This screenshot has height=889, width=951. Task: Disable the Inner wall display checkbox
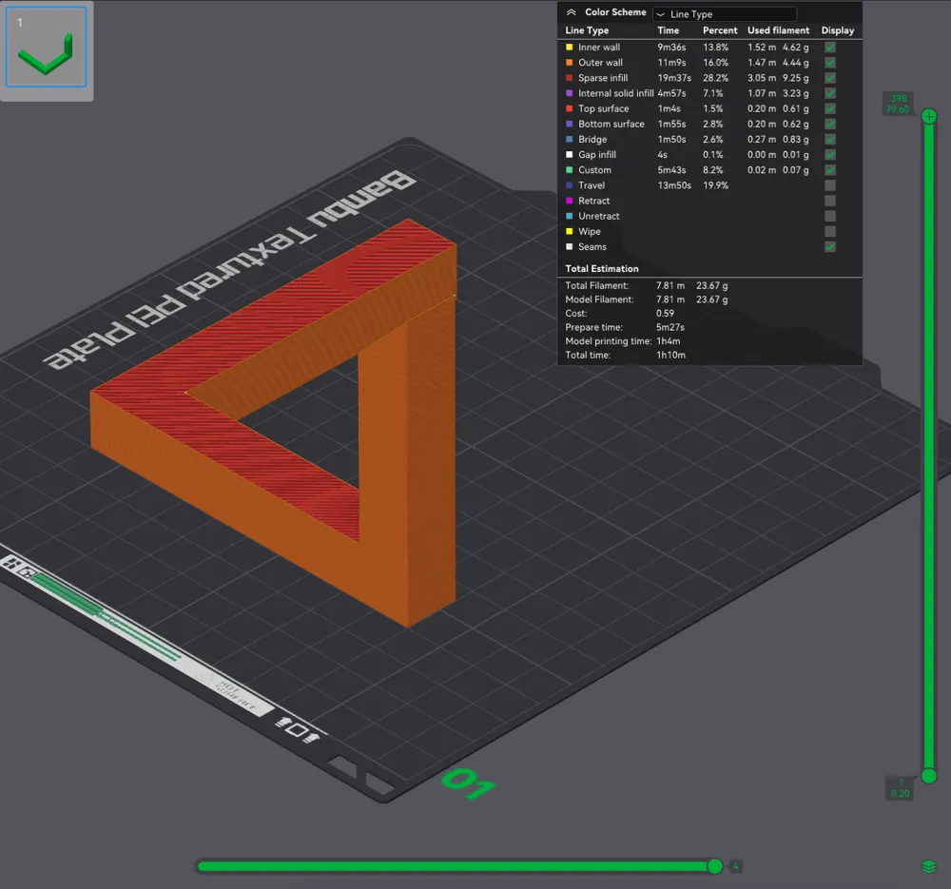coord(829,47)
